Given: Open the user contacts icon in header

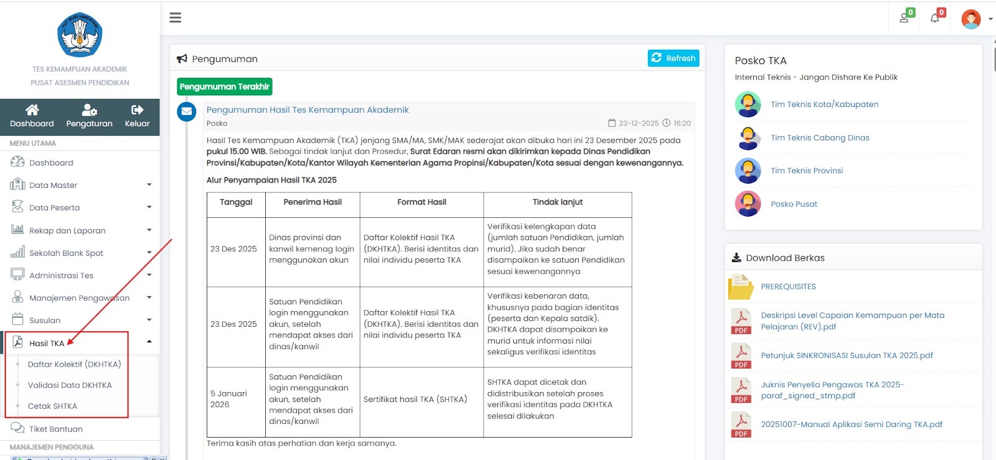Looking at the screenshot, I should pyautogui.click(x=904, y=18).
